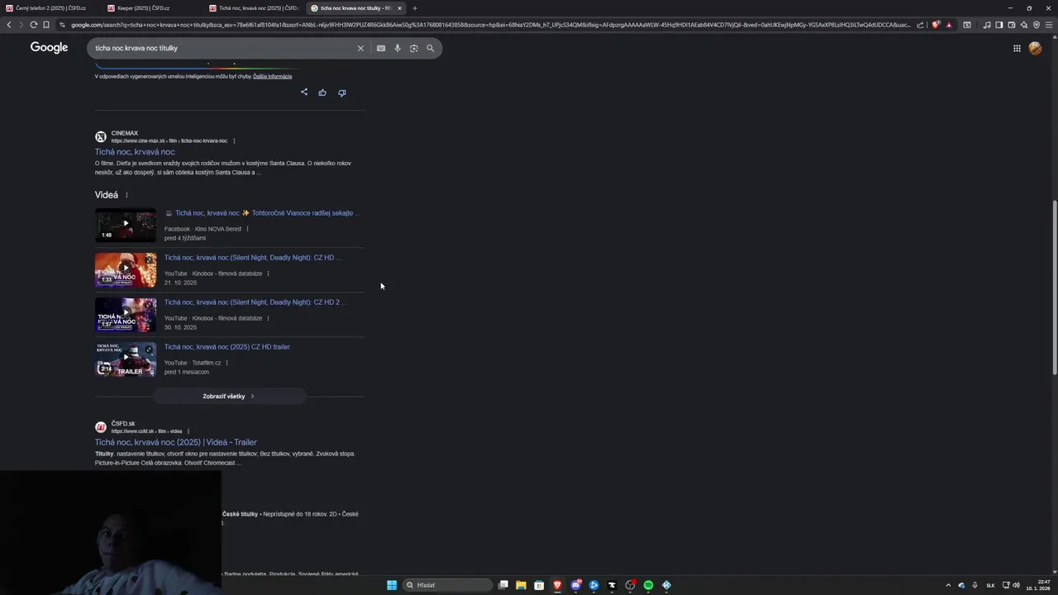Reload the current Google page

click(x=33, y=25)
